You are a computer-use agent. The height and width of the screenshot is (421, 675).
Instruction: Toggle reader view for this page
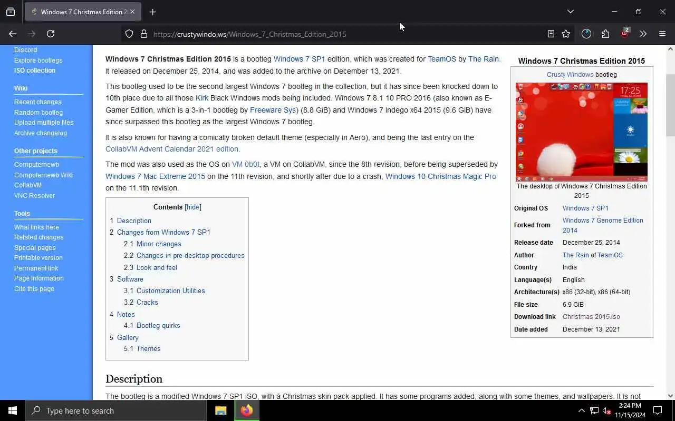coord(551,34)
